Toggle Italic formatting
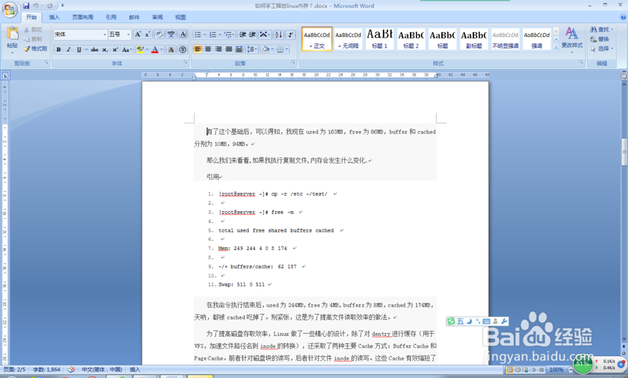628x378 pixels. (x=68, y=50)
